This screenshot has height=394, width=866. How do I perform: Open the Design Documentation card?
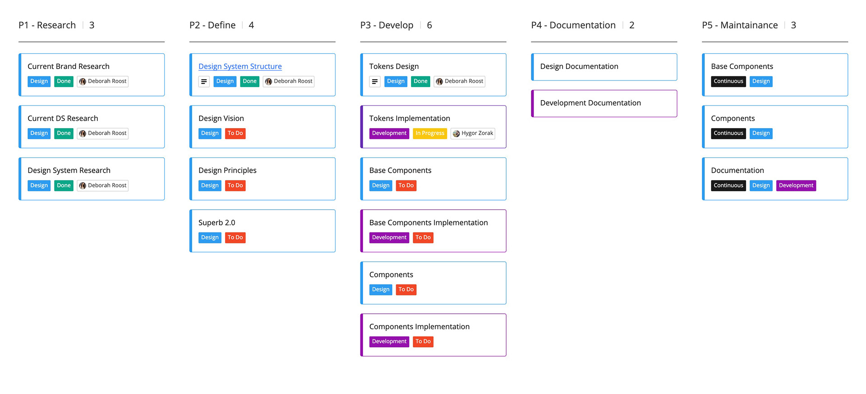pyautogui.click(x=604, y=67)
